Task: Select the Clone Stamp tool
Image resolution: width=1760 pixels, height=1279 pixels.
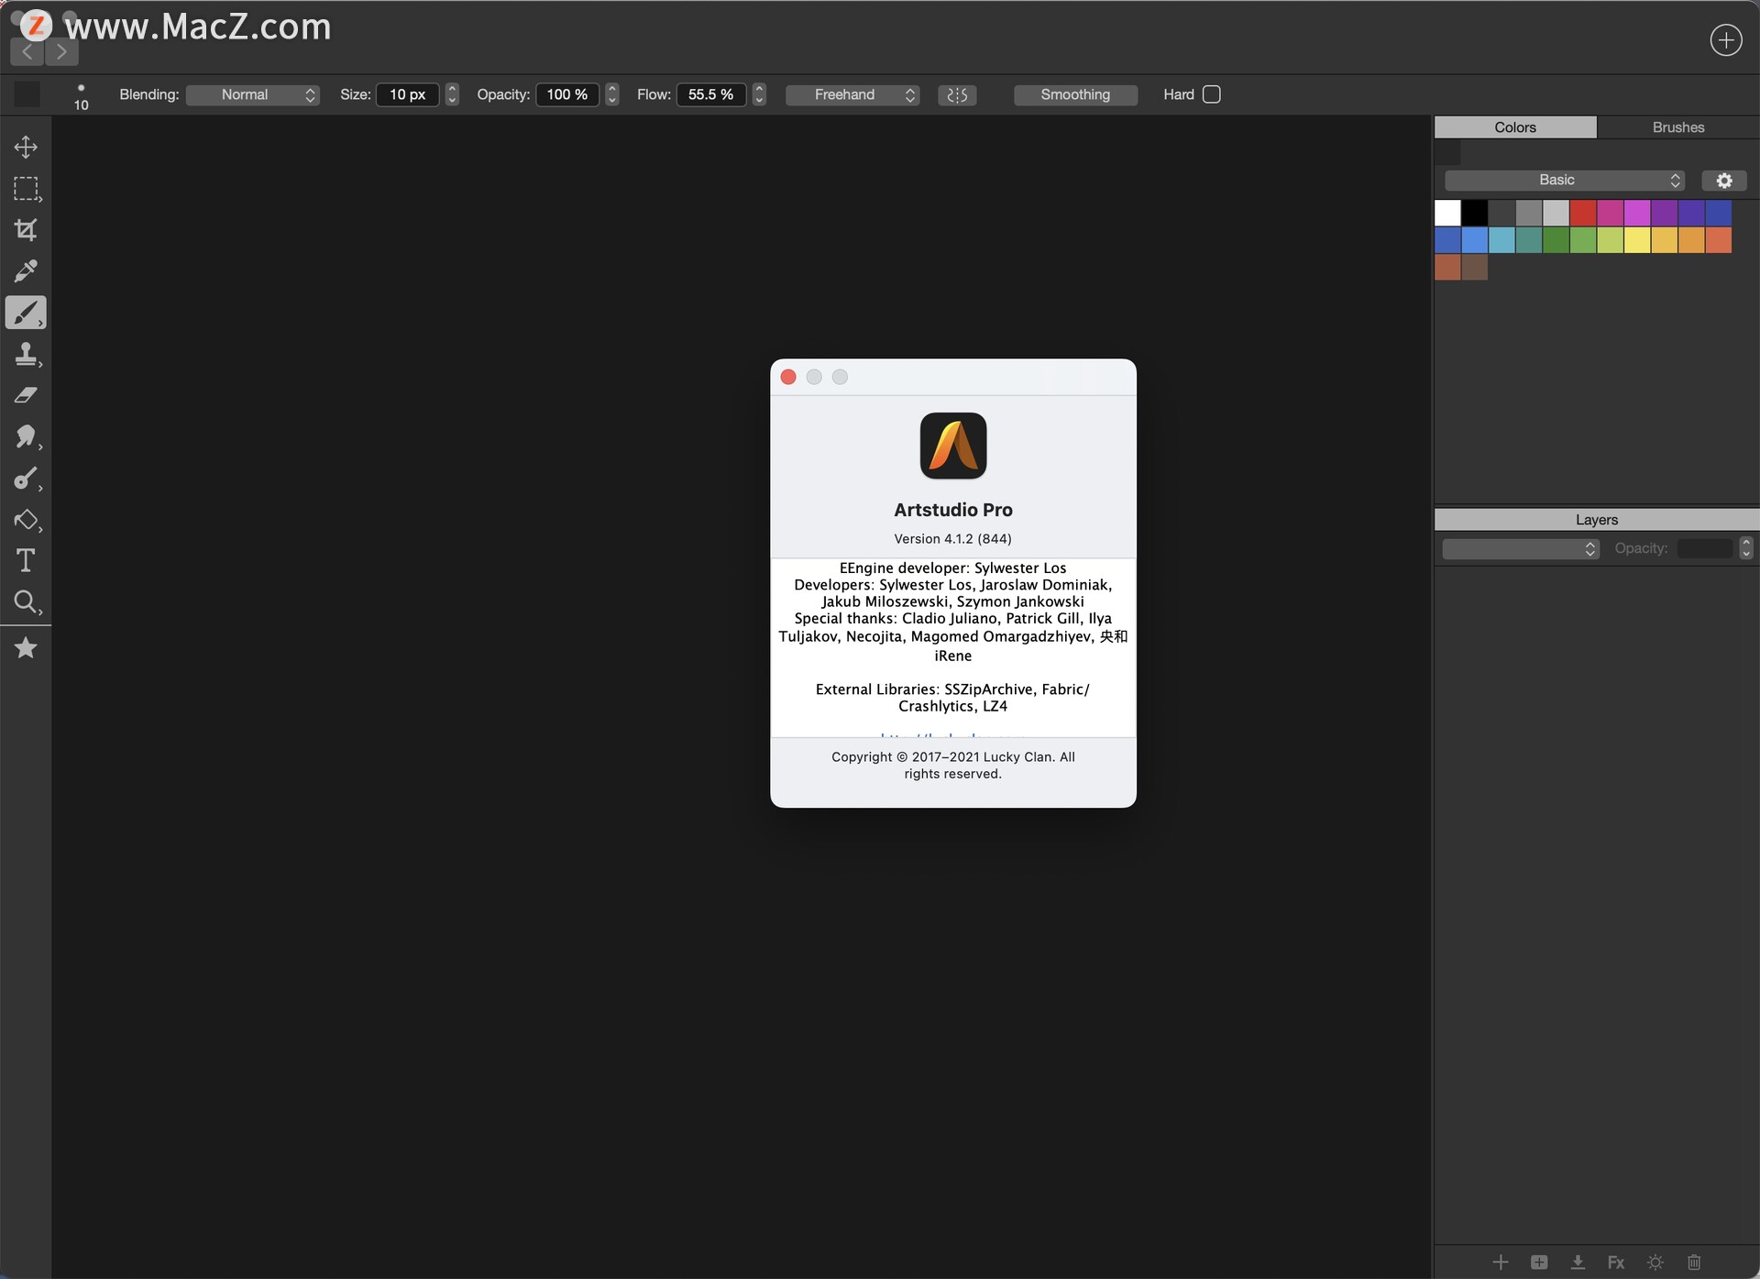Action: [26, 354]
